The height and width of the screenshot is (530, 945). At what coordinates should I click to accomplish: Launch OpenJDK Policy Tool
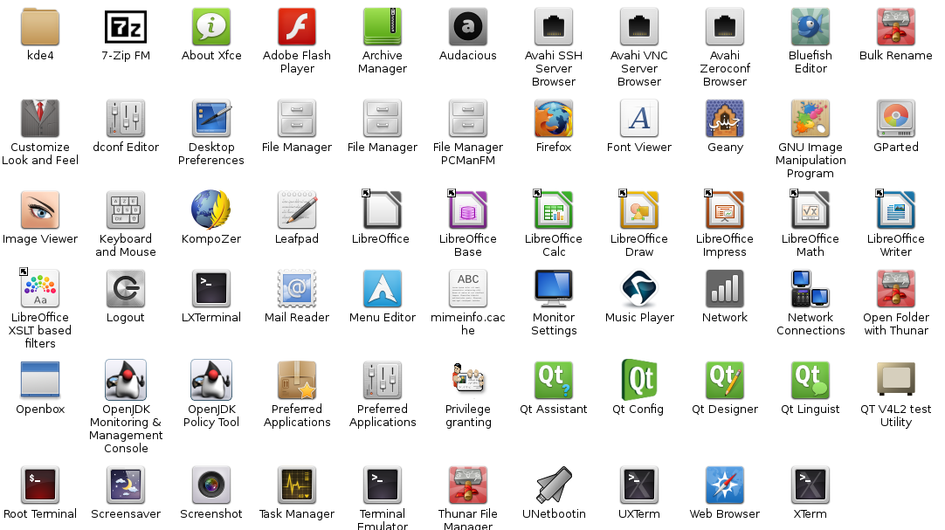pos(211,380)
